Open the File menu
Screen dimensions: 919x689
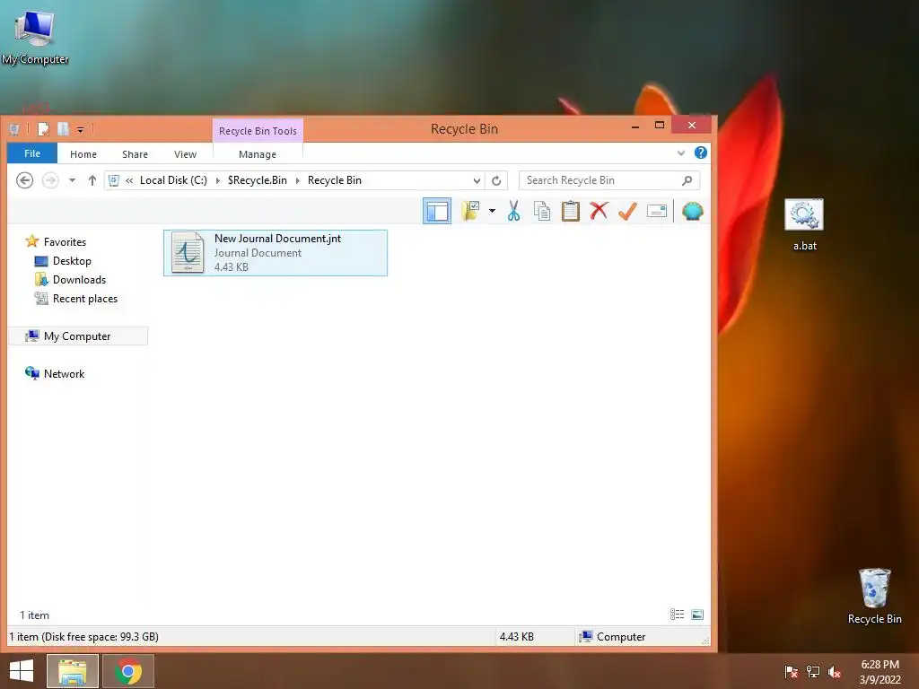coord(32,153)
